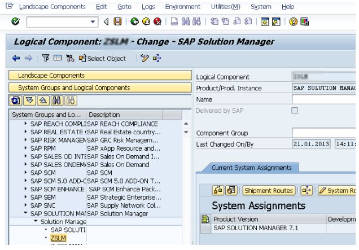This screenshot has width=359, height=250.
Task: Click the Previous Page icon
Action: [226, 22]
